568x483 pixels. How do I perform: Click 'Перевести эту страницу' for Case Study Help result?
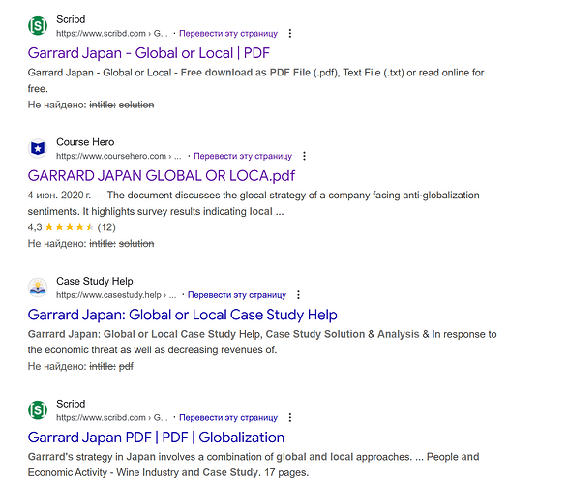237,295
